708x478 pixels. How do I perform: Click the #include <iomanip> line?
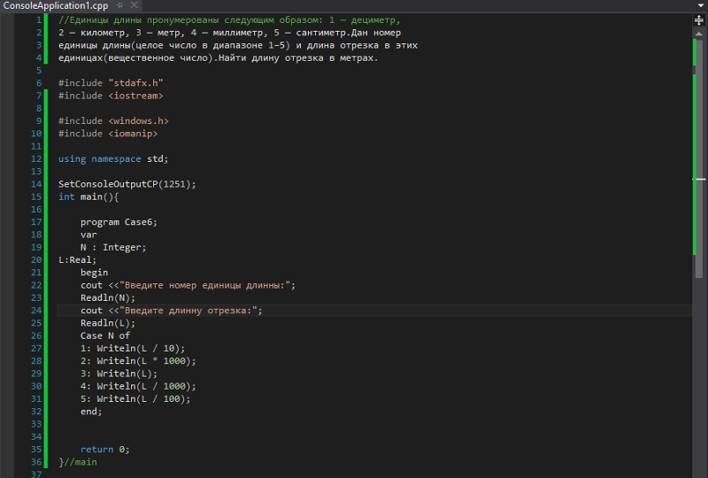tap(108, 134)
